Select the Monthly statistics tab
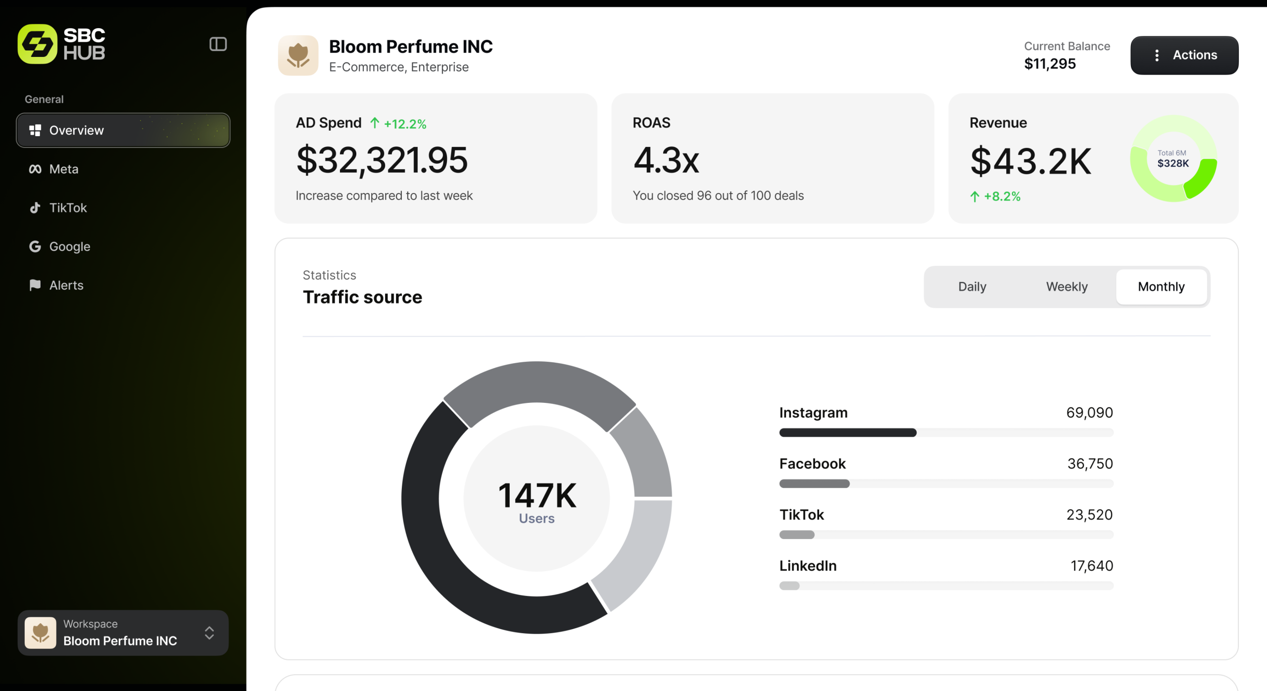 [x=1161, y=287]
